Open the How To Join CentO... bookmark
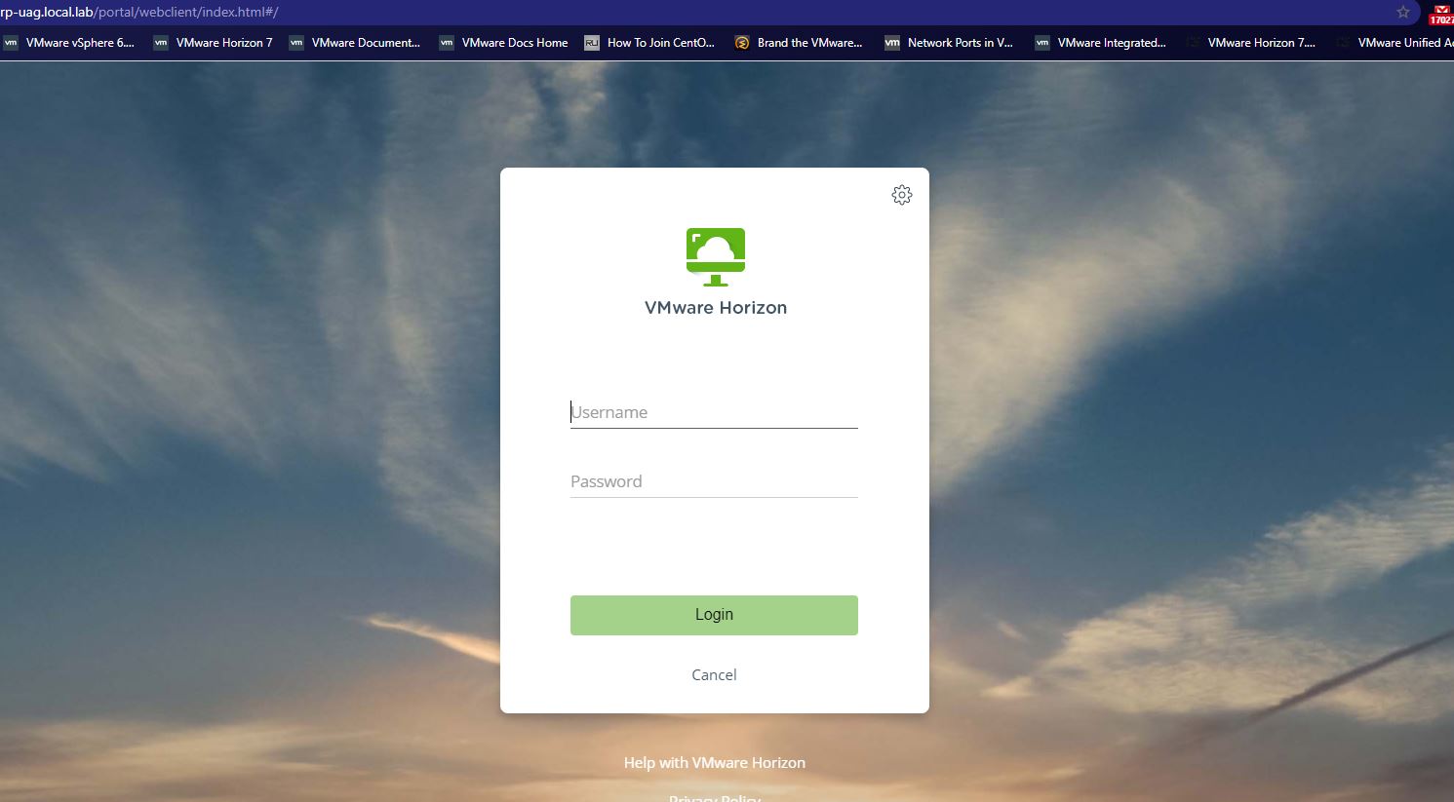The image size is (1454, 802). (649, 43)
